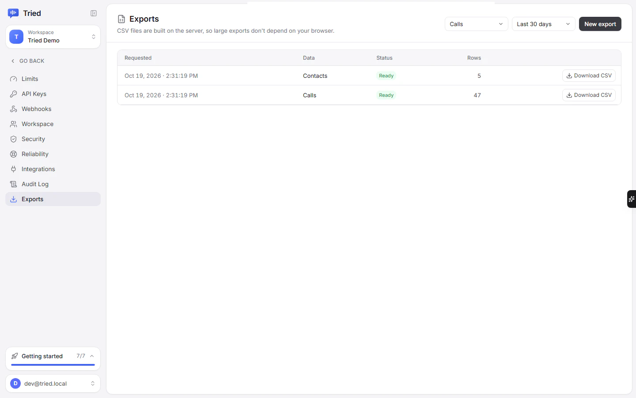Click the T workspace avatar

(16, 37)
